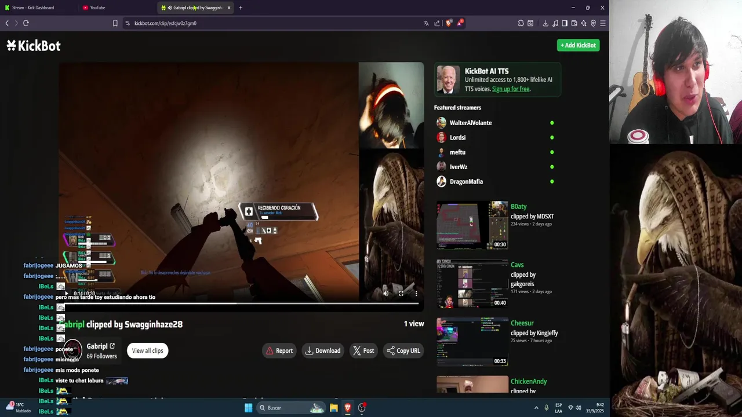Click the ESP LAA language indicator
Screen dimensions: 742x417
coord(558,408)
